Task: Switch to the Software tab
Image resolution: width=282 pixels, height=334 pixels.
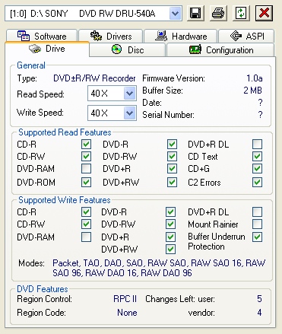Action: pyautogui.click(x=42, y=36)
